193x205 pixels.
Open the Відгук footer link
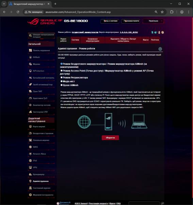[x=112, y=203]
